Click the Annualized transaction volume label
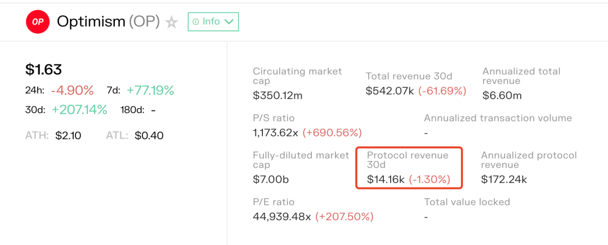Viewport: 608px width, 245px height. click(498, 118)
